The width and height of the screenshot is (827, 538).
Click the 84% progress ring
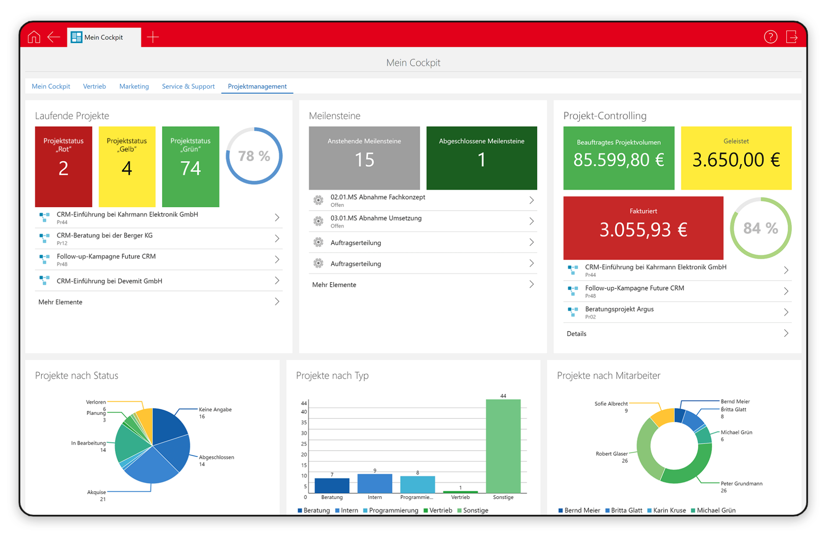coord(760,228)
